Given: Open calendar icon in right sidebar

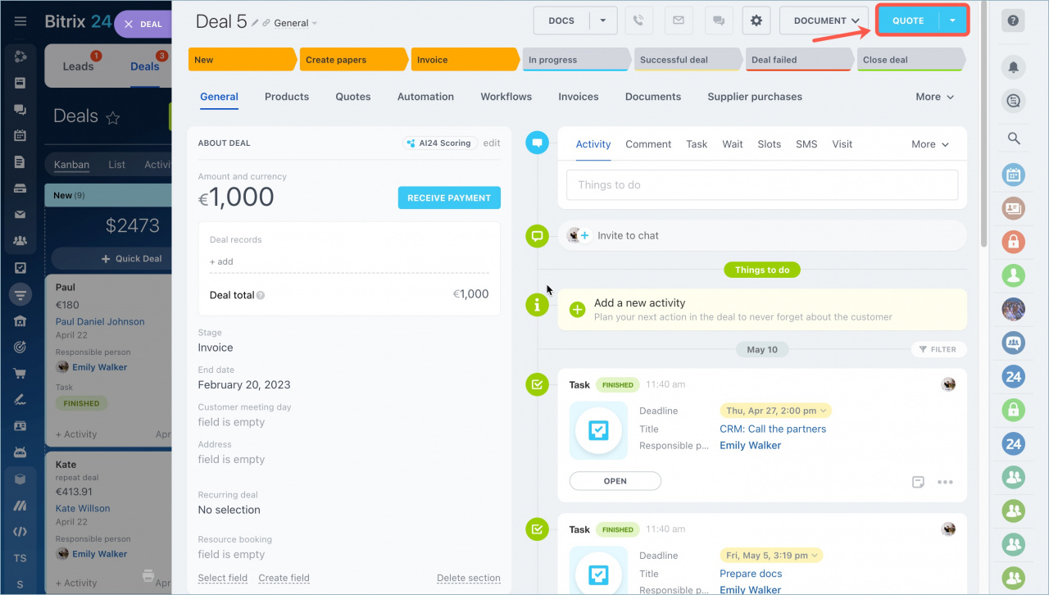Looking at the screenshot, I should click(x=1014, y=174).
